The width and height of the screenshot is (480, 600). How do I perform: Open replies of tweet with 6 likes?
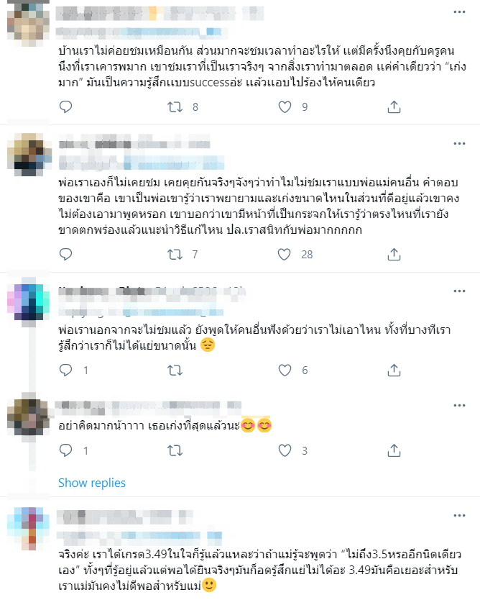(x=65, y=370)
